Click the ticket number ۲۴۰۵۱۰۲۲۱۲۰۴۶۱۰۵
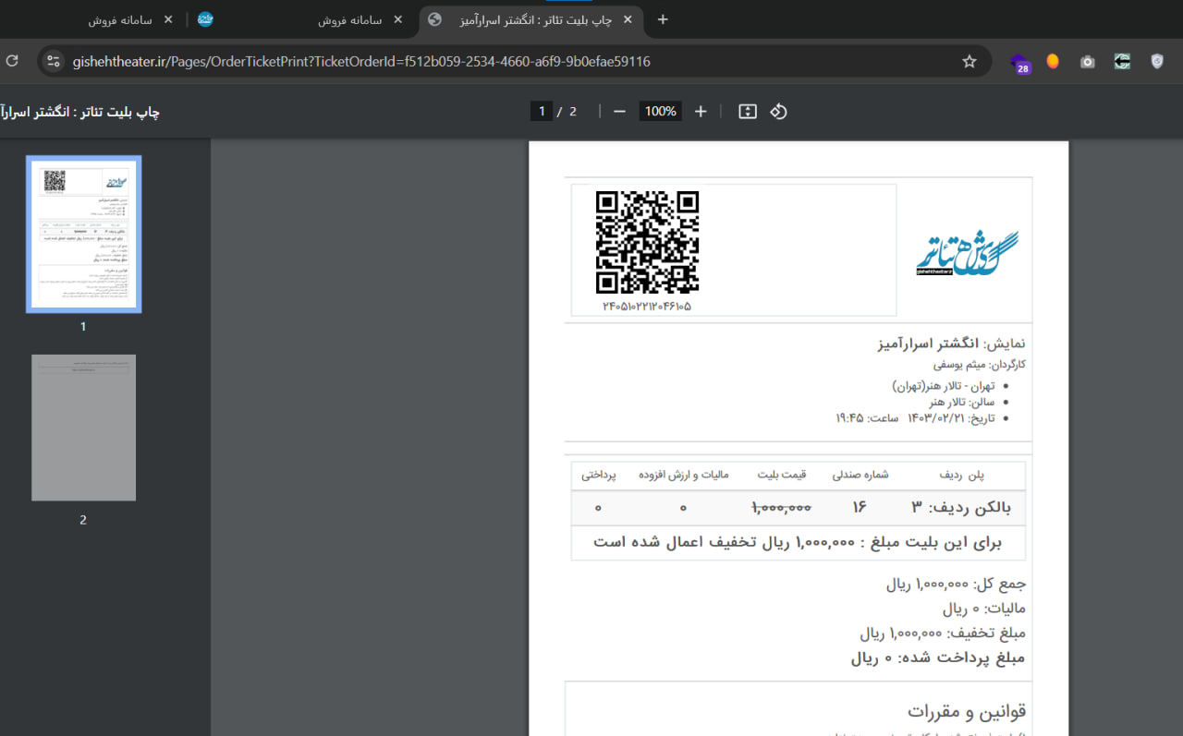Viewport: 1183px width, 736px height. click(x=646, y=306)
